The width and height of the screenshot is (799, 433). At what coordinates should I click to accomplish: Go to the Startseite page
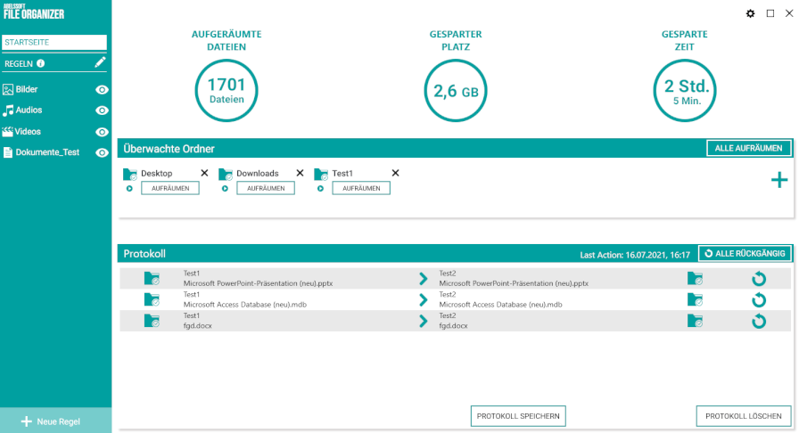[x=54, y=42]
